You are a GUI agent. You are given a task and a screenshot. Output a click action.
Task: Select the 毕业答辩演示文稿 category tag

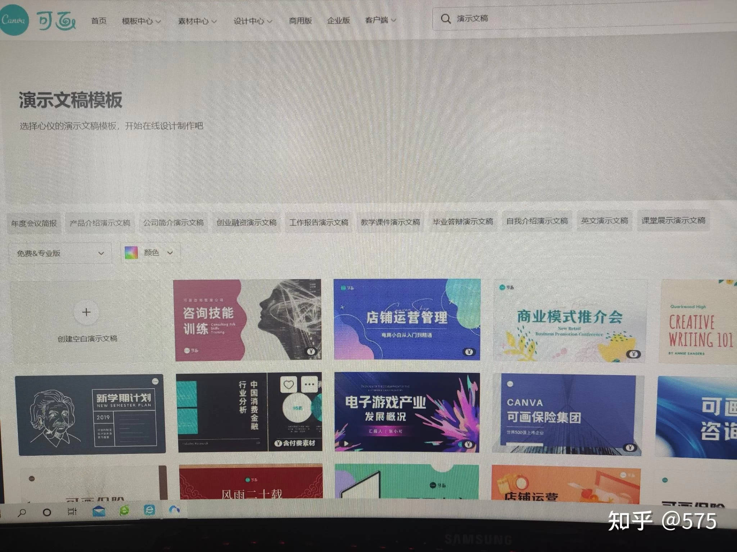tap(463, 222)
